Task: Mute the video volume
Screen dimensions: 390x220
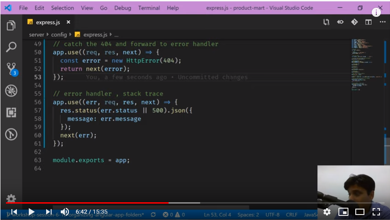Action: click(65, 211)
